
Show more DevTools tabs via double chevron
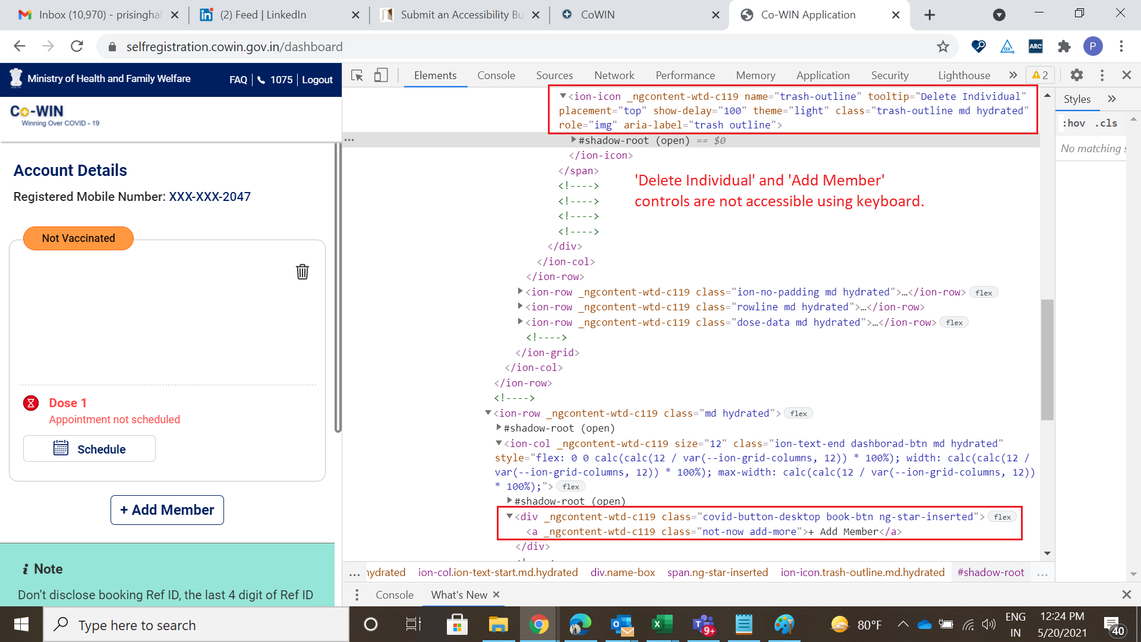coord(1013,75)
